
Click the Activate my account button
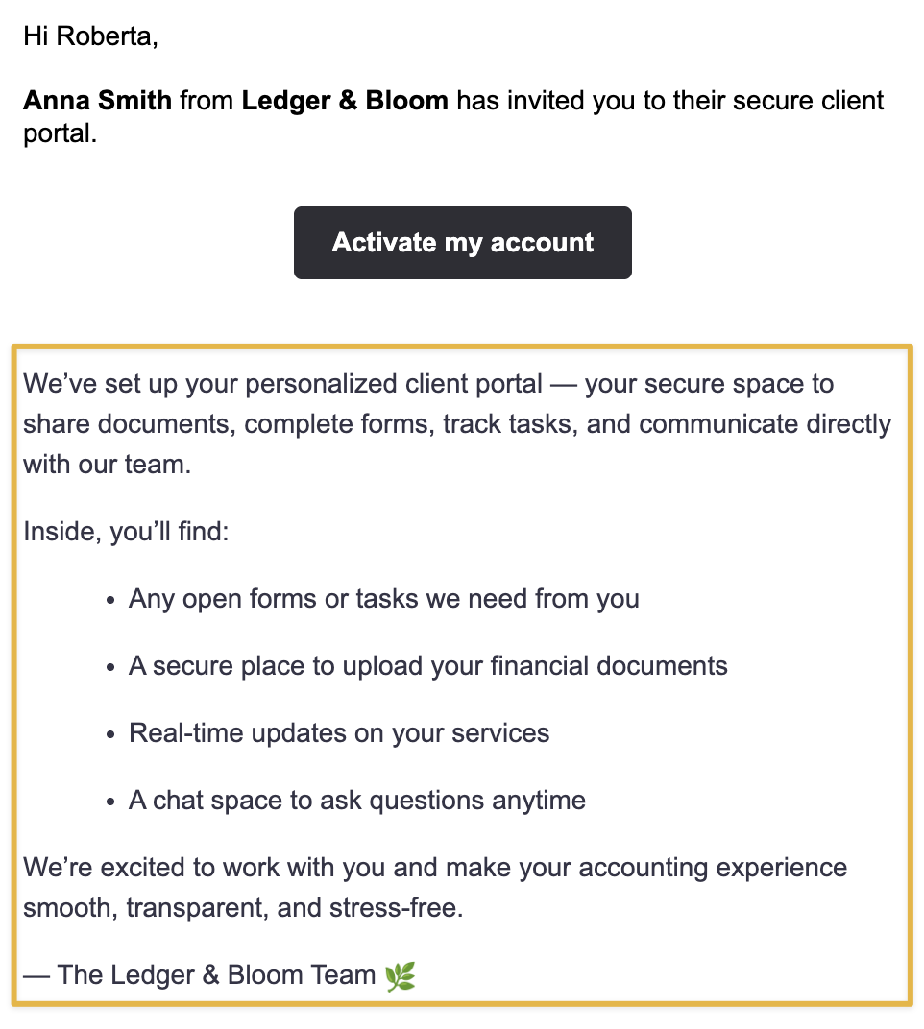462,243
